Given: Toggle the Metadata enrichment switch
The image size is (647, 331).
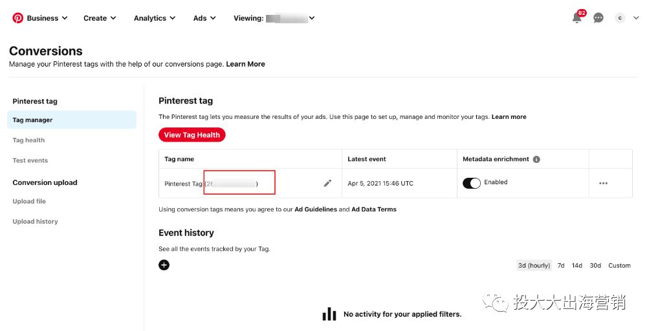Looking at the screenshot, I should click(x=472, y=183).
